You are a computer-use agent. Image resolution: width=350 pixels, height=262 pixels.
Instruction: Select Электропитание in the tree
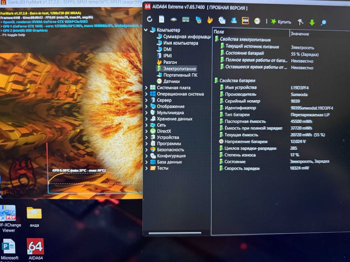point(176,68)
